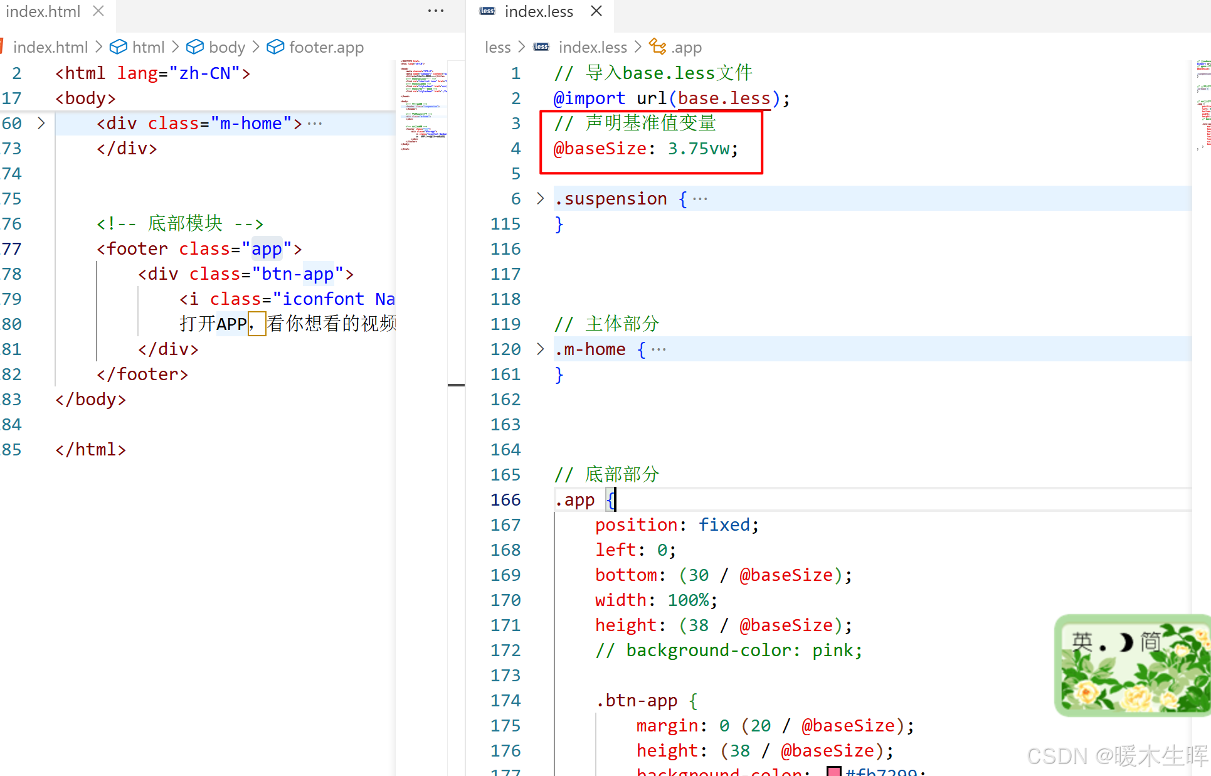Click the margin: 0 (20 / @baseSize) line

point(775,725)
